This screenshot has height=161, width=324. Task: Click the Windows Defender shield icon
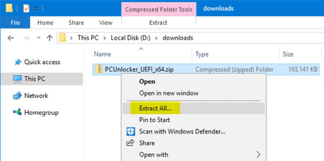(131, 131)
